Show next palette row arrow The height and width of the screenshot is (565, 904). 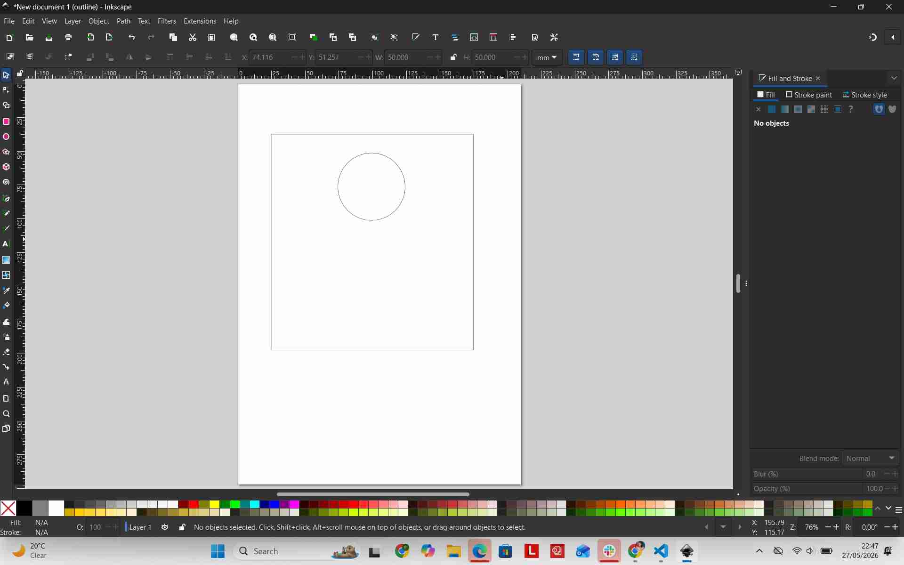click(888, 508)
